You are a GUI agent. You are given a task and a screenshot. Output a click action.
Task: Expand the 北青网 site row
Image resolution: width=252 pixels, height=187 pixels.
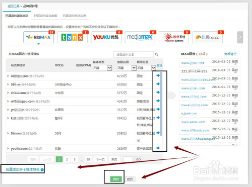(8, 110)
